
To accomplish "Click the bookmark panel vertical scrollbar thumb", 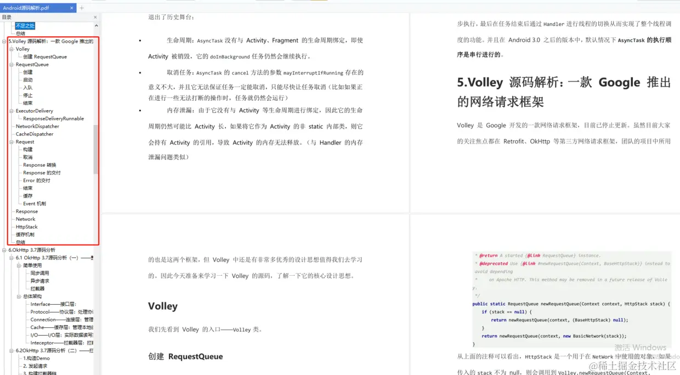I will pyautogui.click(x=96, y=149).
